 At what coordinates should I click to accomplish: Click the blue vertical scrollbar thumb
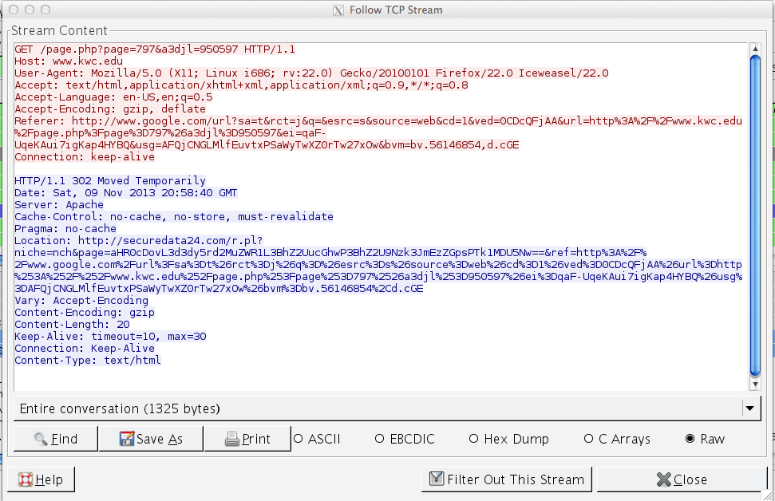coord(755,216)
